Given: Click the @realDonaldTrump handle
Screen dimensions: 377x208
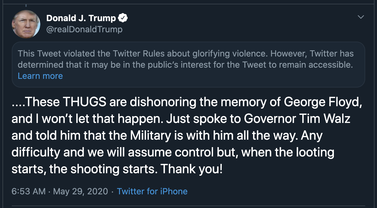Looking at the screenshot, I should pos(84,29).
